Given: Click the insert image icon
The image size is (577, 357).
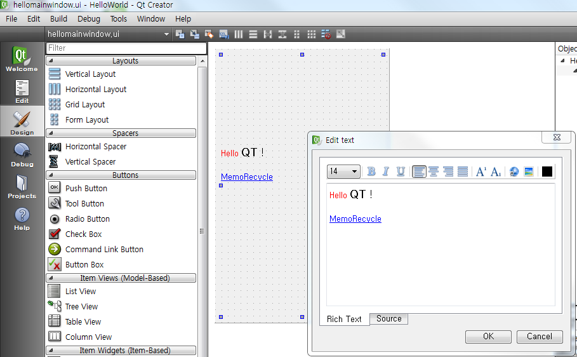Looking at the screenshot, I should pos(528,172).
